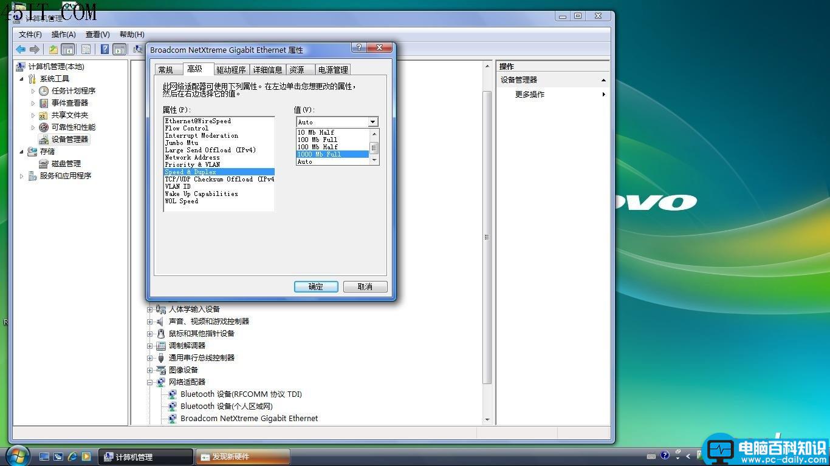
Task: Expand the 任务计划程序 node arrow
Action: 33,90
